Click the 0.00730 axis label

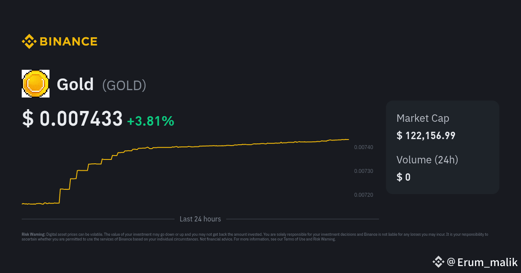point(363,171)
